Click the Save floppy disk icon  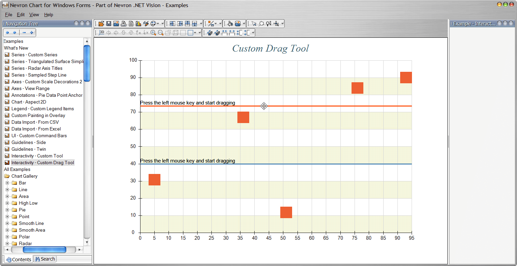[109, 24]
